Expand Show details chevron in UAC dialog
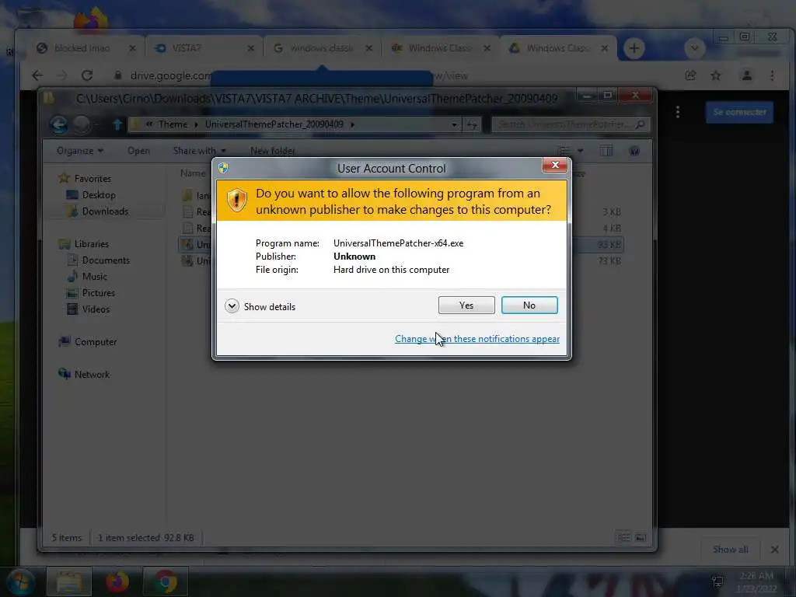Viewport: 796px width, 597px height. coord(232,306)
